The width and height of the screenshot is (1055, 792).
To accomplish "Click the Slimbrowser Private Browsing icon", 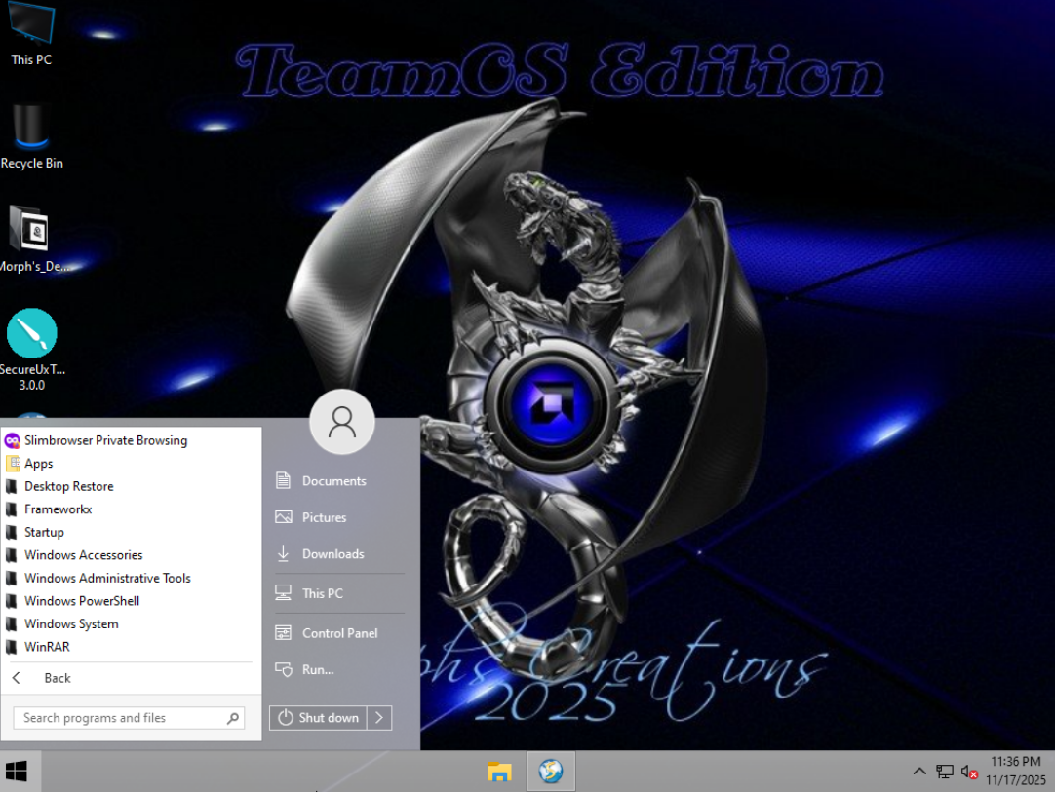I will [12, 440].
